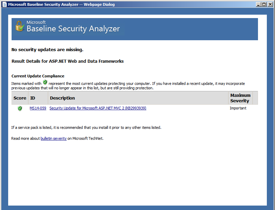
Task: Click the Important severity cell
Action: [x=238, y=108]
